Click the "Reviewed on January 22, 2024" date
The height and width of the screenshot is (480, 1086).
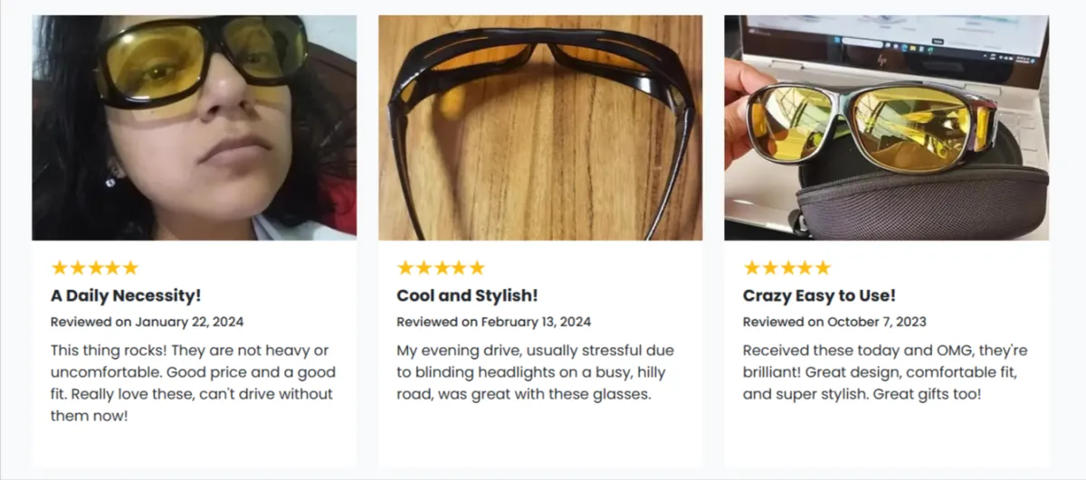coord(147,322)
